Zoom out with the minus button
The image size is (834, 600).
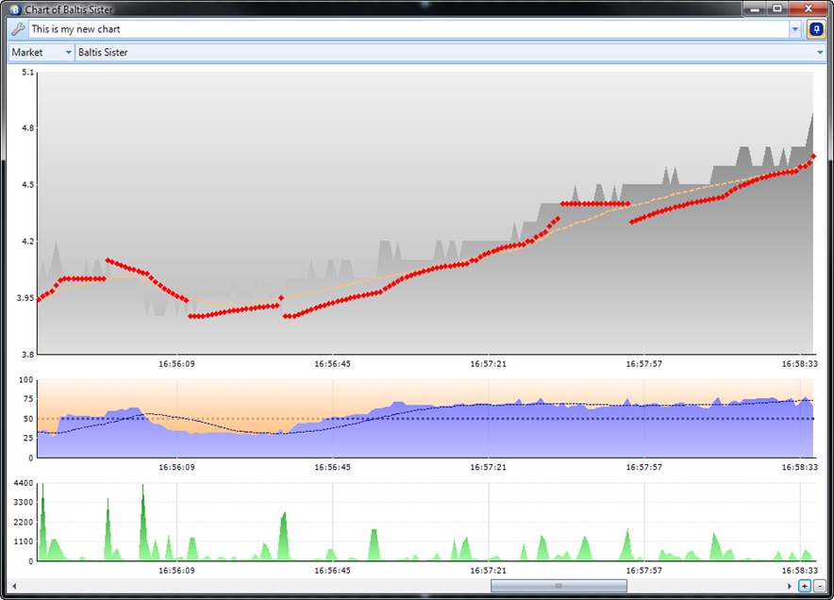(820, 586)
